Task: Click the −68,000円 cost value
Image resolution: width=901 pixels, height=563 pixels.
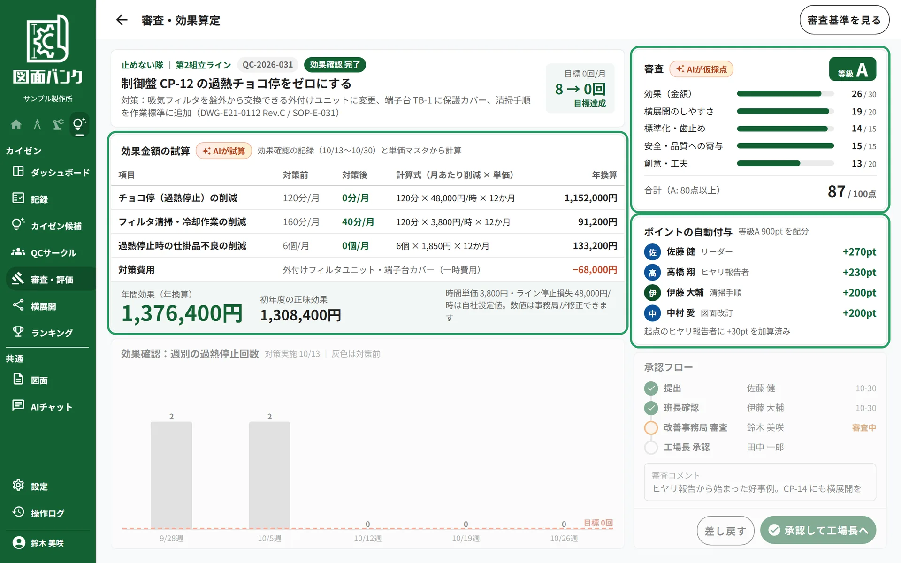Action: (x=595, y=270)
